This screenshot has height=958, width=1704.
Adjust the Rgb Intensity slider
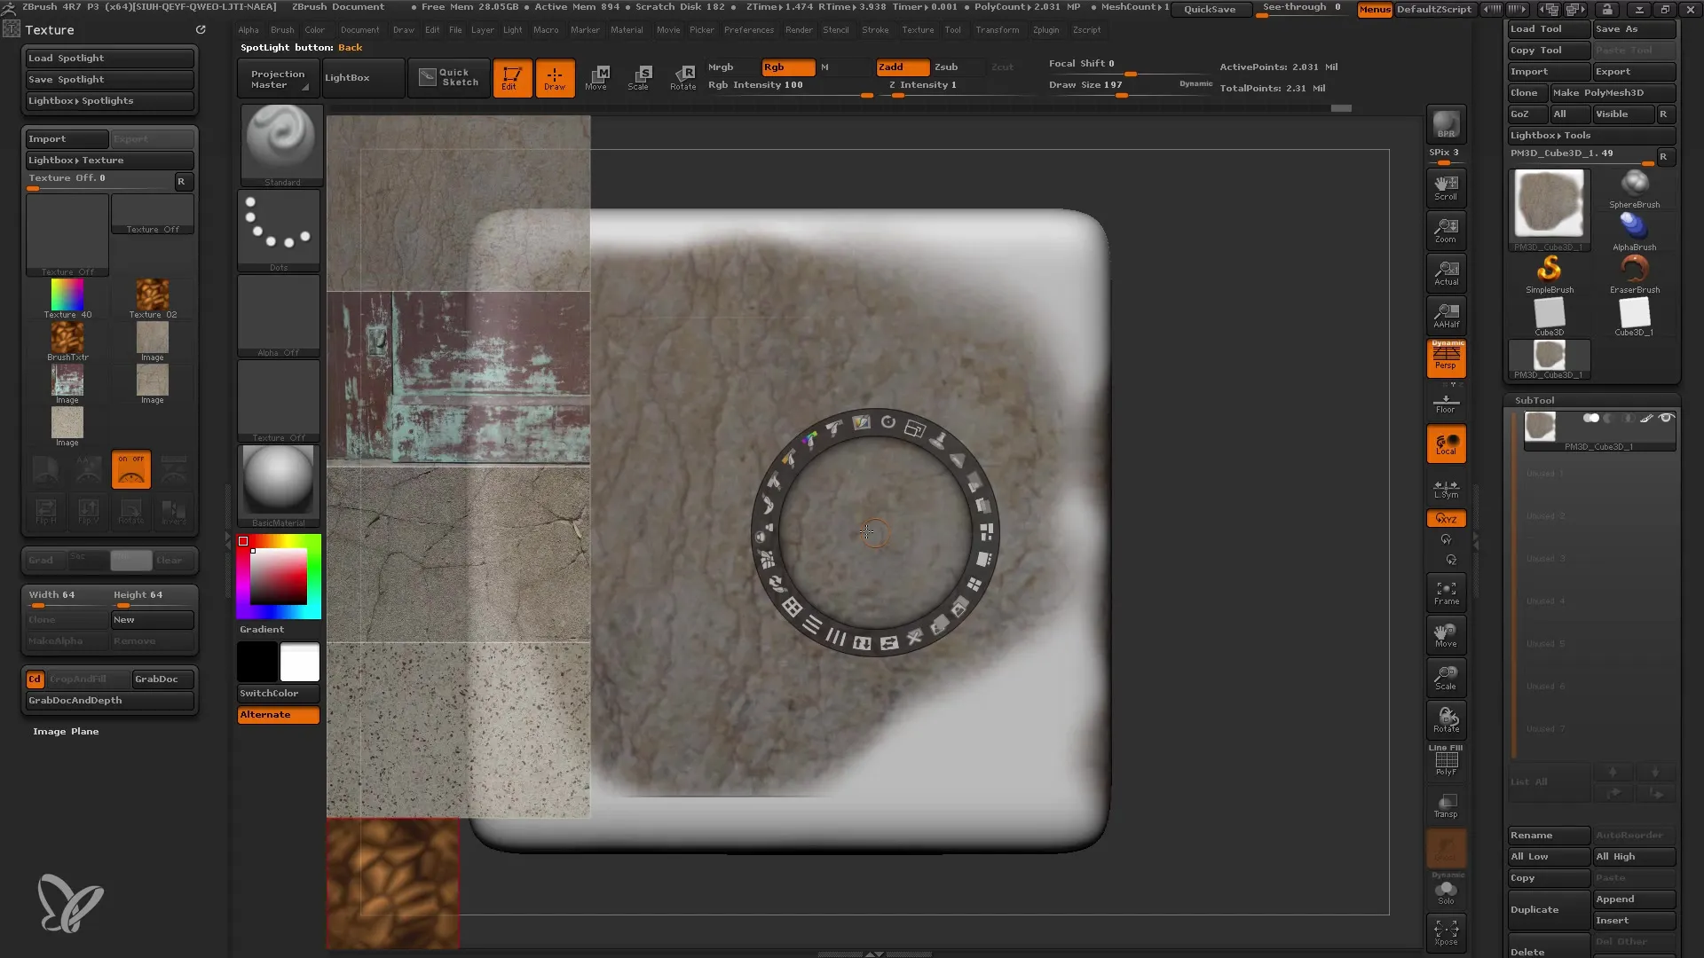(790, 87)
